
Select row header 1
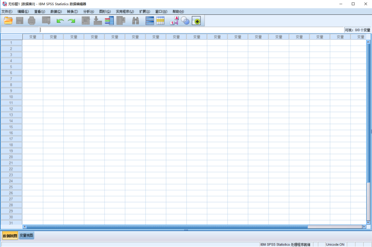pos(11,43)
